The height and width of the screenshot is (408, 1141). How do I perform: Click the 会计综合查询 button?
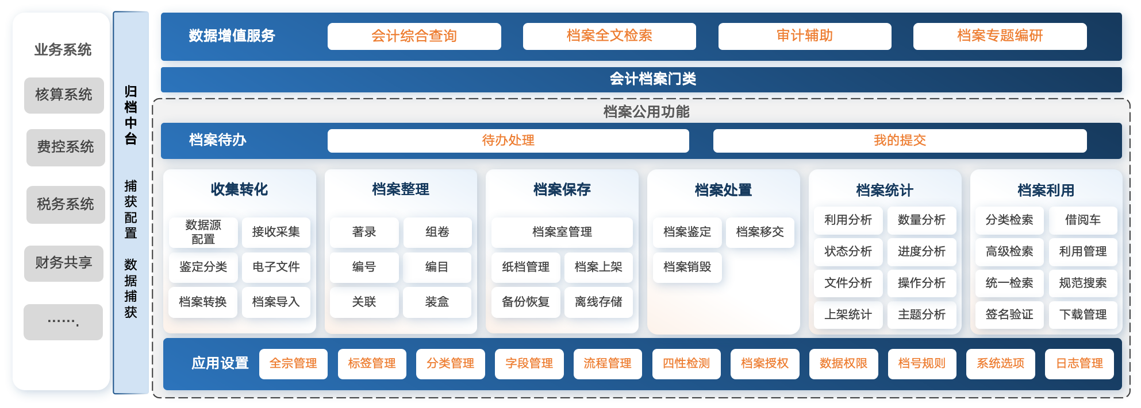tap(414, 36)
